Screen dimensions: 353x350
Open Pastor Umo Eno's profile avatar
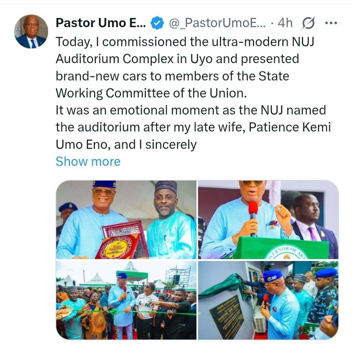31,31
